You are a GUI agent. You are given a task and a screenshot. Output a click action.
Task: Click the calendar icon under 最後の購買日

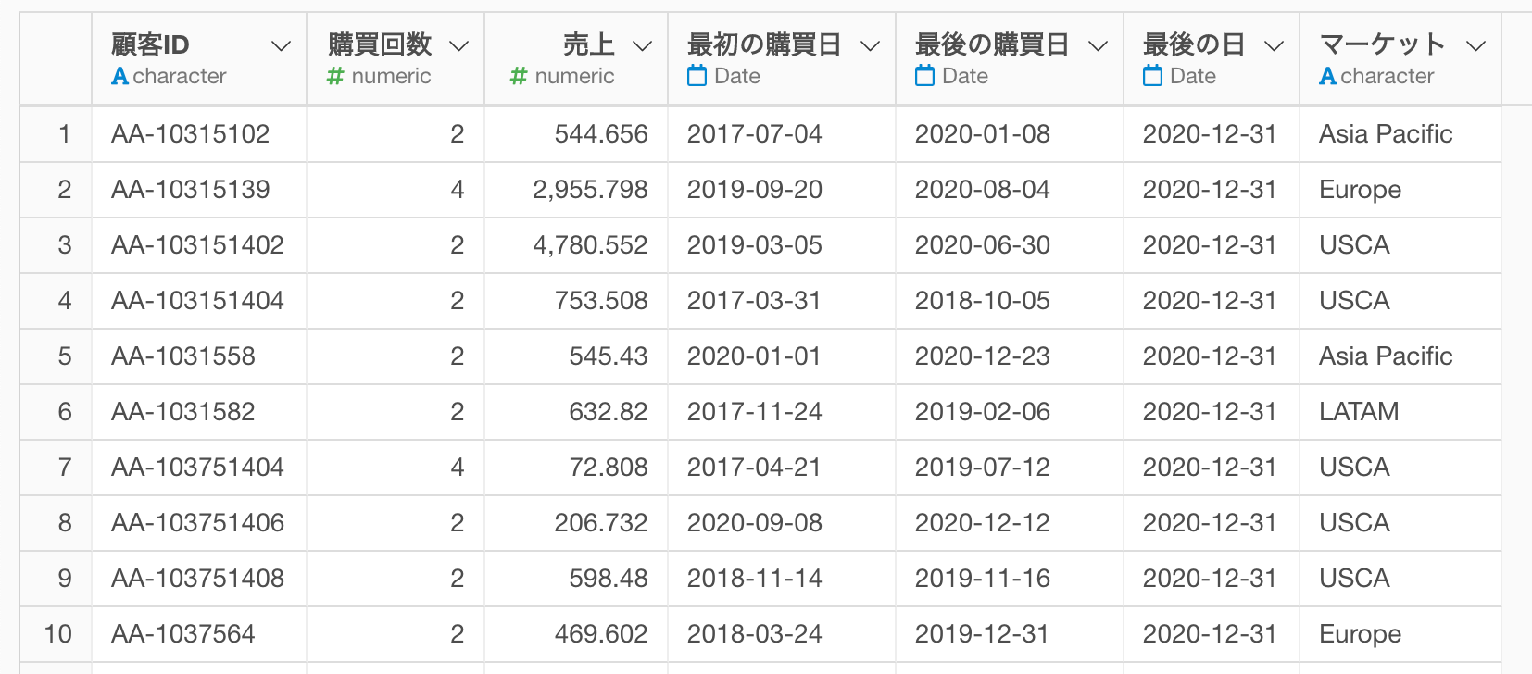point(924,76)
